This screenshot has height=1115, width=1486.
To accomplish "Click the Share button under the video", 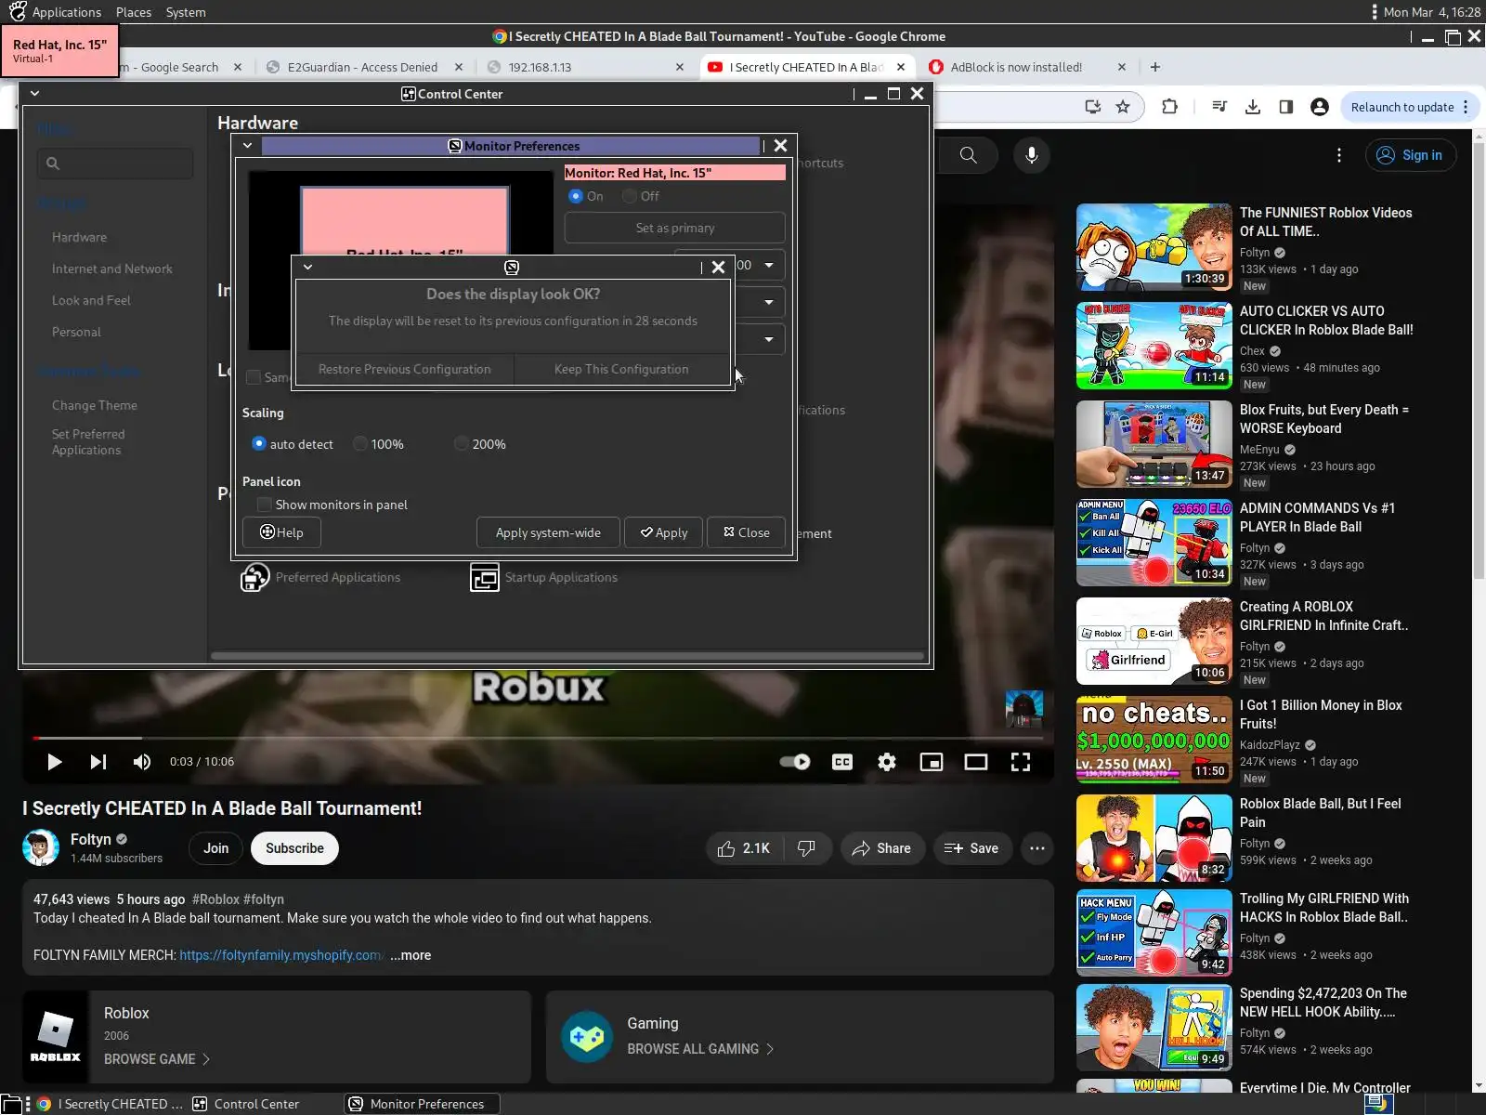I will (x=881, y=848).
